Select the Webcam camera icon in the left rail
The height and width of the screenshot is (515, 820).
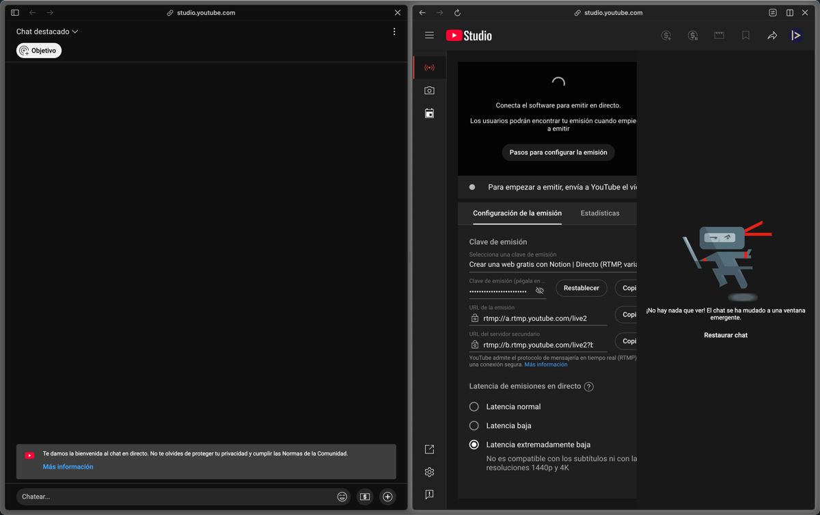pyautogui.click(x=429, y=90)
